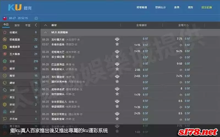220x137 pixels.
Task: Bet over 7-75 on 洛杉磯天使 game
Action: [183, 39]
